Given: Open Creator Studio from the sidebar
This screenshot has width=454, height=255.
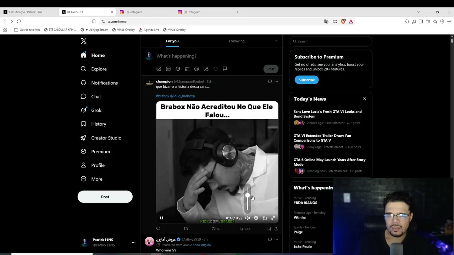Looking at the screenshot, I should (101, 138).
